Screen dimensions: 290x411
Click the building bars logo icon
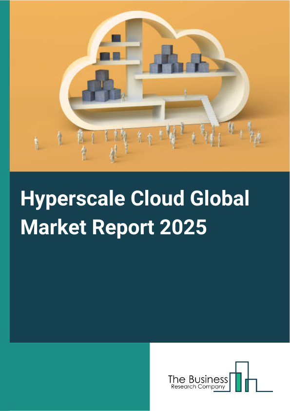pyautogui.click(x=243, y=377)
